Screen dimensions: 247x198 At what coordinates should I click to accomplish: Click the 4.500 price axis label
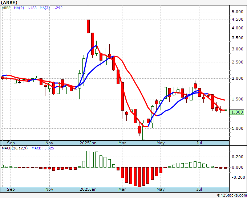(238, 19)
